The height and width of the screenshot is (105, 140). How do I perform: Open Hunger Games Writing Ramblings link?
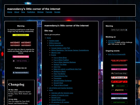(70, 50)
